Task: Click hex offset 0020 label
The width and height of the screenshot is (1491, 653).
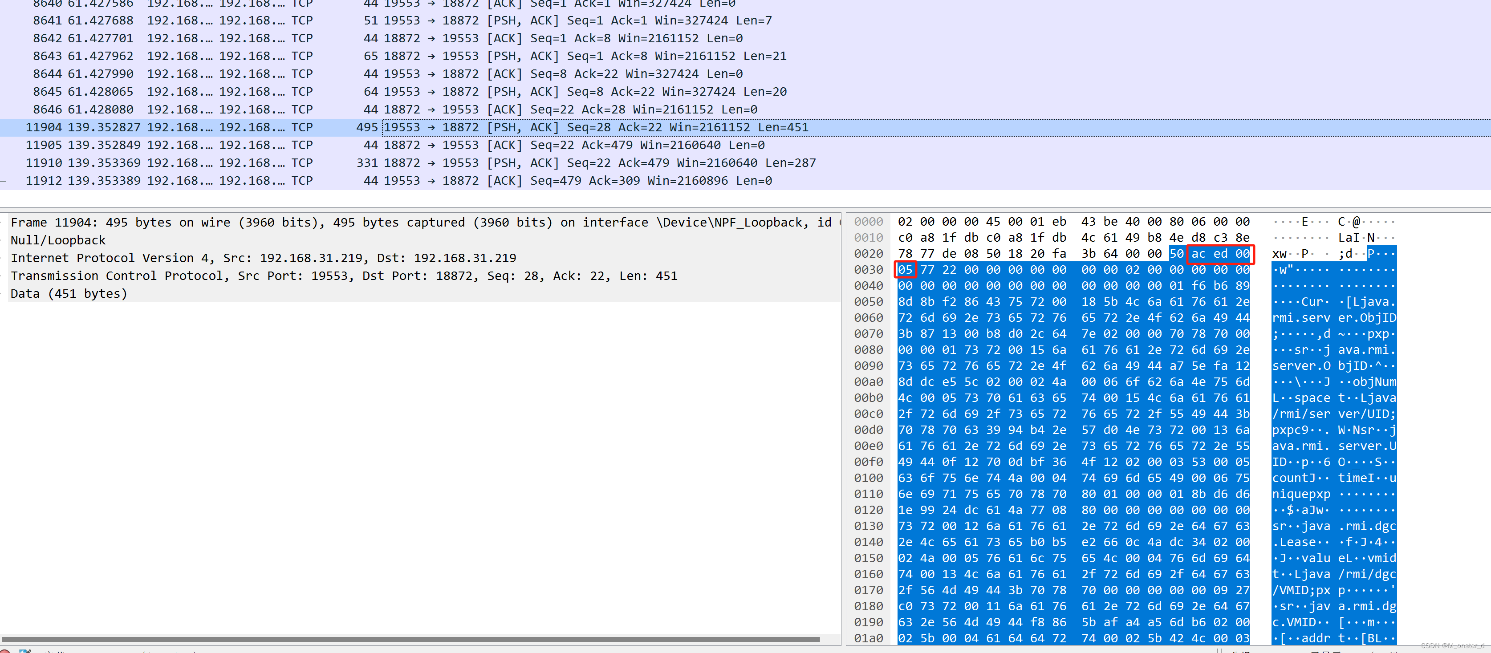Action: point(868,254)
